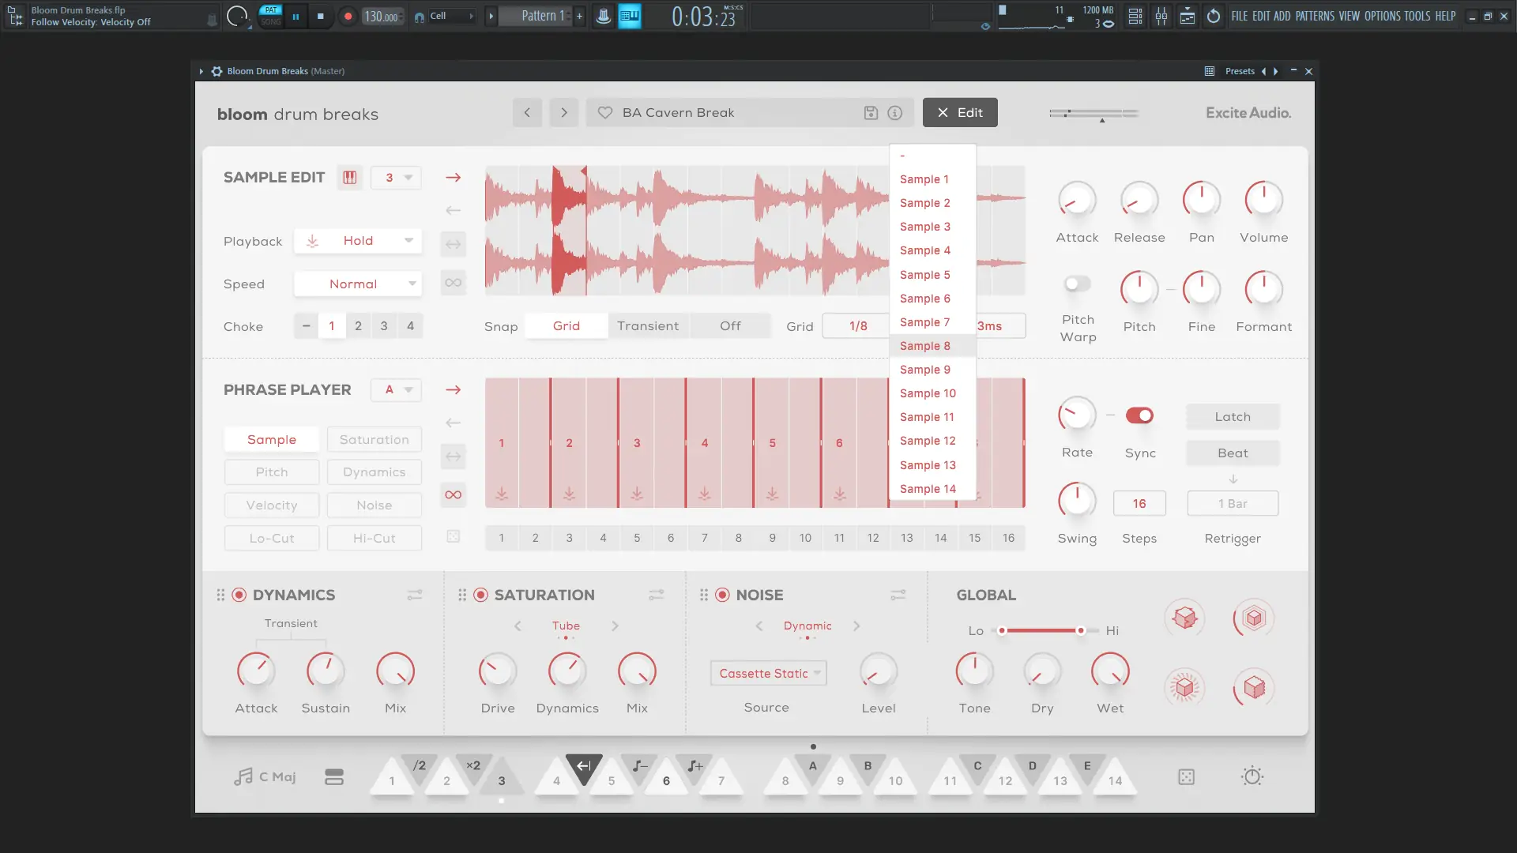Click the metronome icon in the top toolbar
The image size is (1517, 853).
point(604,16)
